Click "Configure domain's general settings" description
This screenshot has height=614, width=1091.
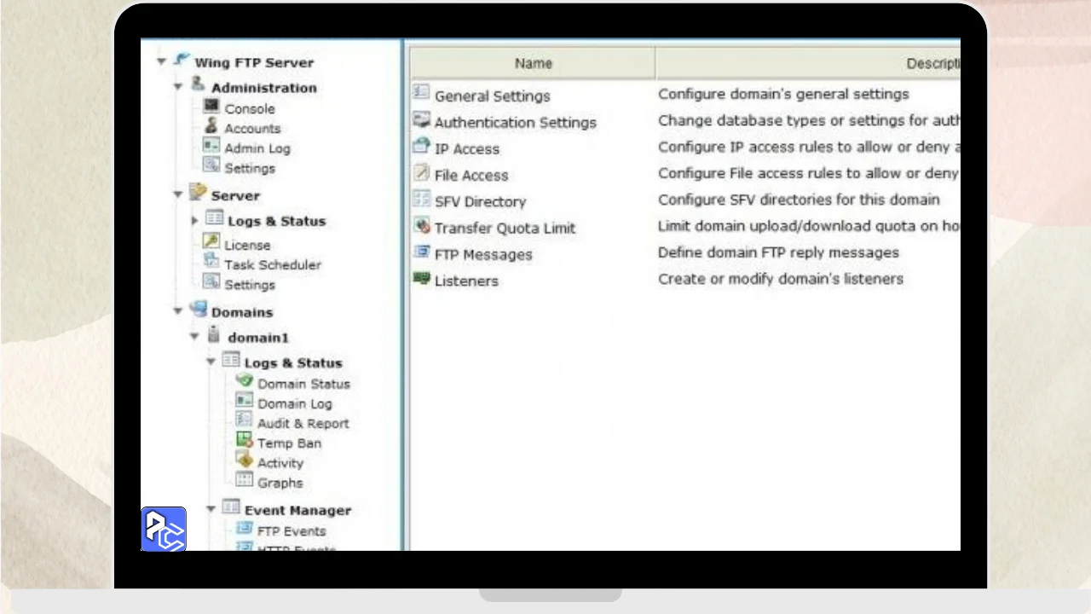(x=783, y=94)
